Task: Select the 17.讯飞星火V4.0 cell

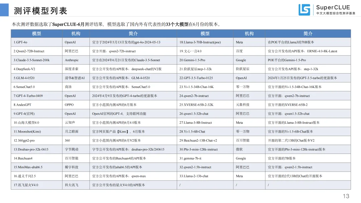Action: 37,185
